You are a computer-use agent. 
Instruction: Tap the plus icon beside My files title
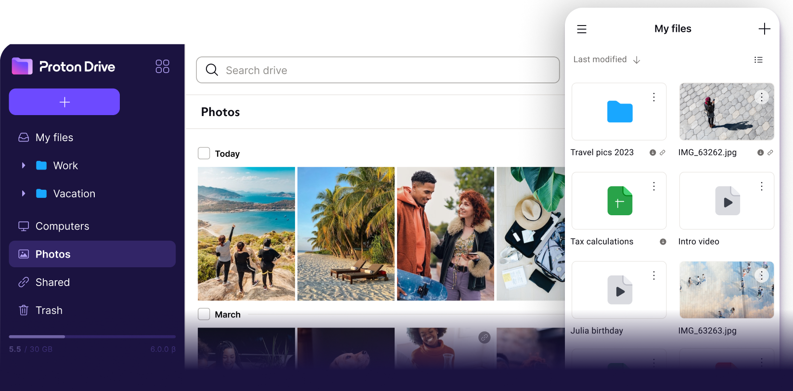[x=764, y=29]
